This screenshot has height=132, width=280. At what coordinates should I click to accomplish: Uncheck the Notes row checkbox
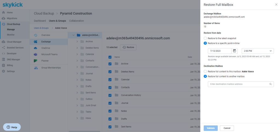click(x=110, y=111)
